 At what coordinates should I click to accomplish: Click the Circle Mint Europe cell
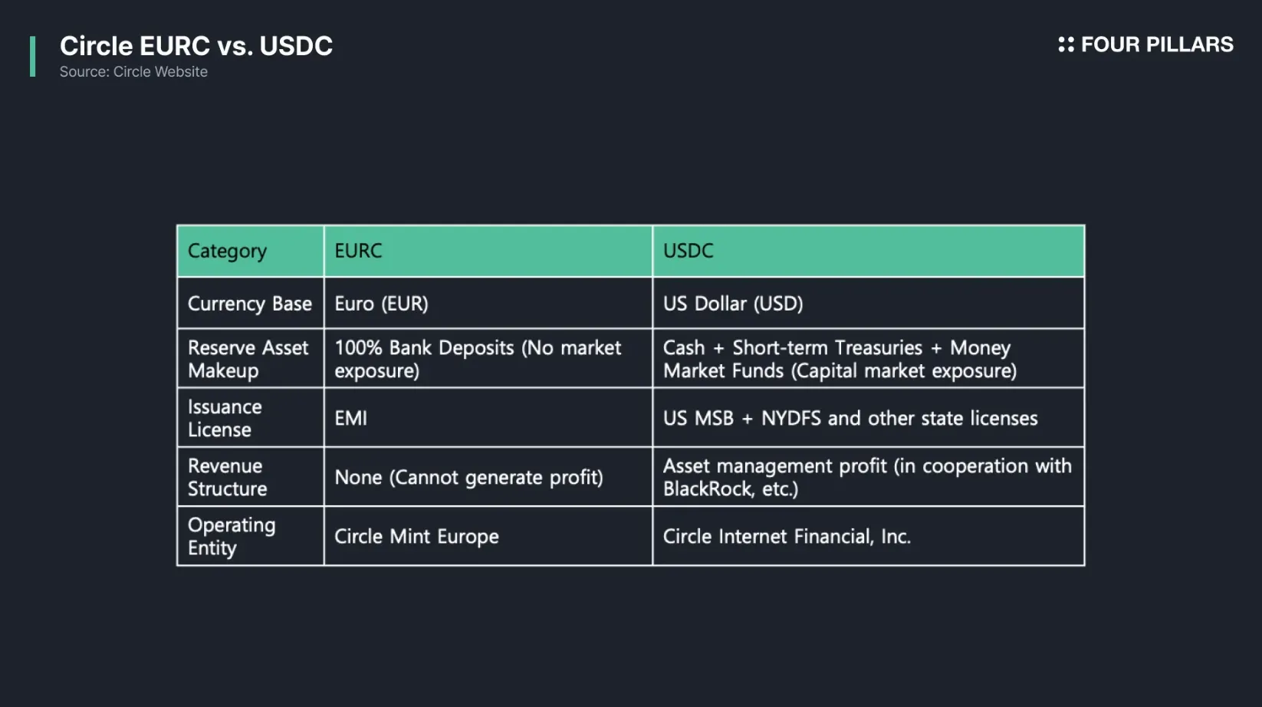click(x=488, y=536)
